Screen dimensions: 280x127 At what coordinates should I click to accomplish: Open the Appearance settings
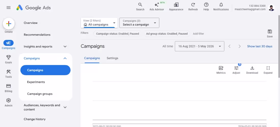176,7
